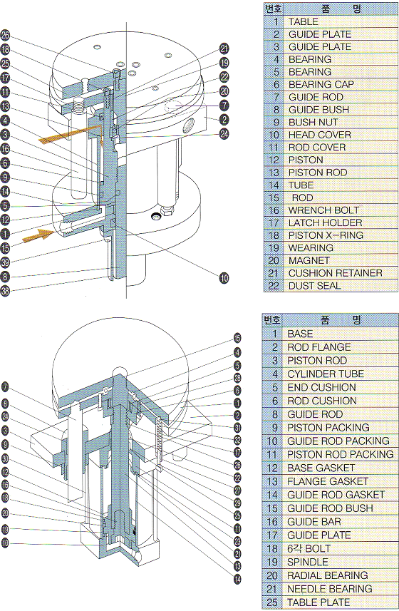Click the GUIDE ROD GASKET entry
Screen dimensions: 399x611
pos(331,495)
